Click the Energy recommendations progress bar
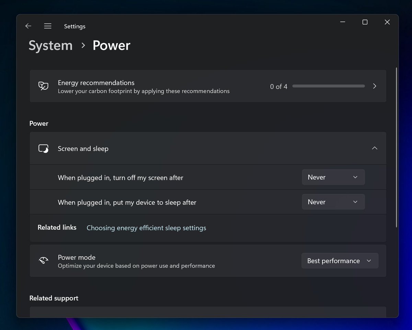Viewport: 412px width, 330px height. coord(329,86)
